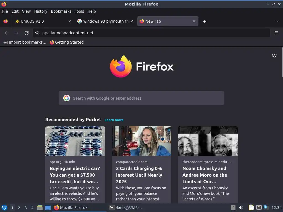
Task: Click the network monitor tray icon
Action: tap(259, 208)
